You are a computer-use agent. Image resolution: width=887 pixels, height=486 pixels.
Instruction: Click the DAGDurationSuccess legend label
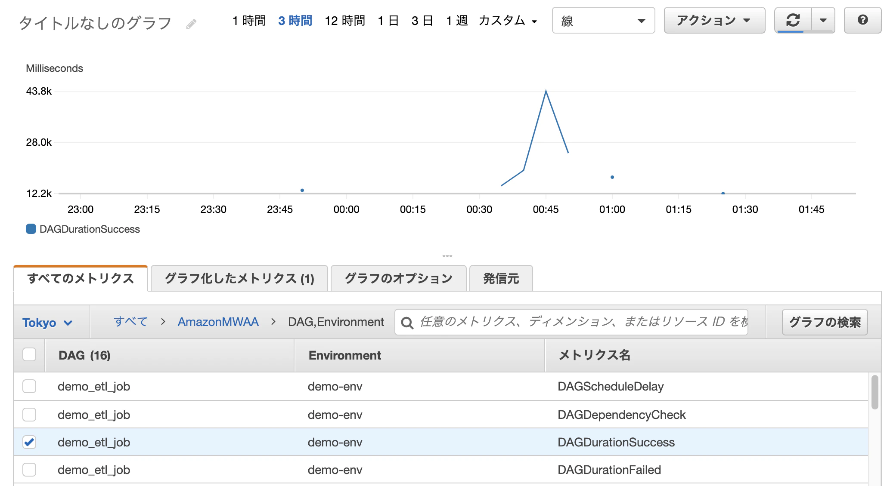click(x=90, y=229)
